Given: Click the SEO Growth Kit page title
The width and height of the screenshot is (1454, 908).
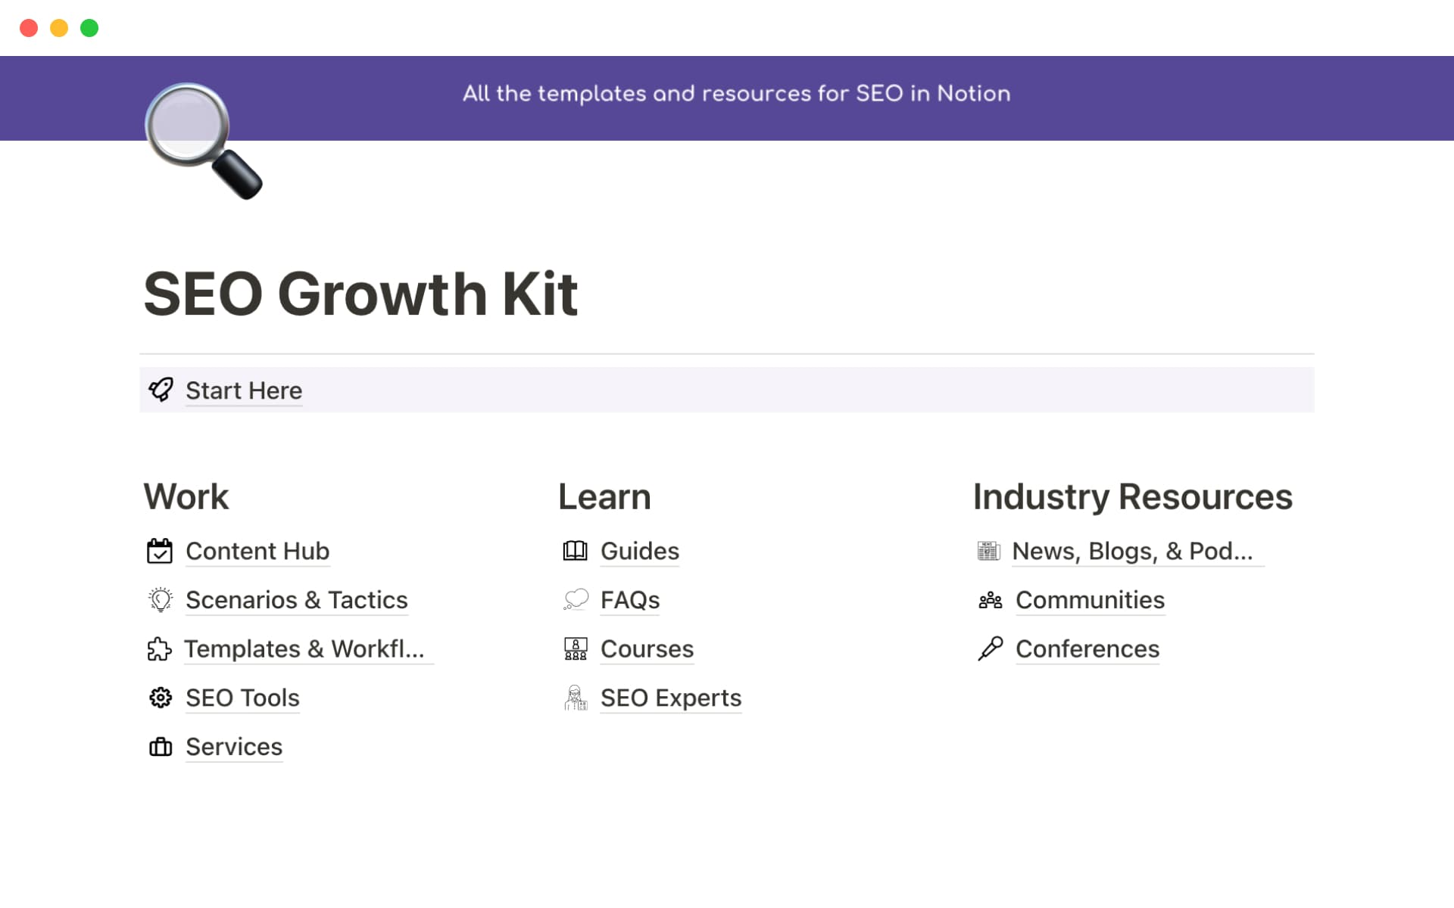Looking at the screenshot, I should pyautogui.click(x=361, y=294).
